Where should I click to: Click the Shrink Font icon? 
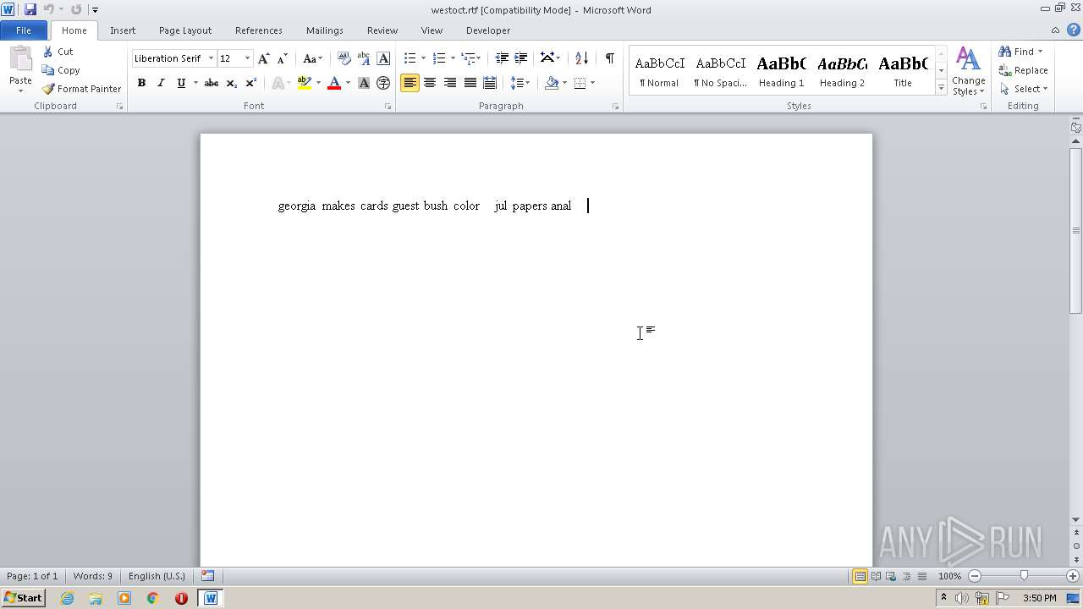click(283, 58)
